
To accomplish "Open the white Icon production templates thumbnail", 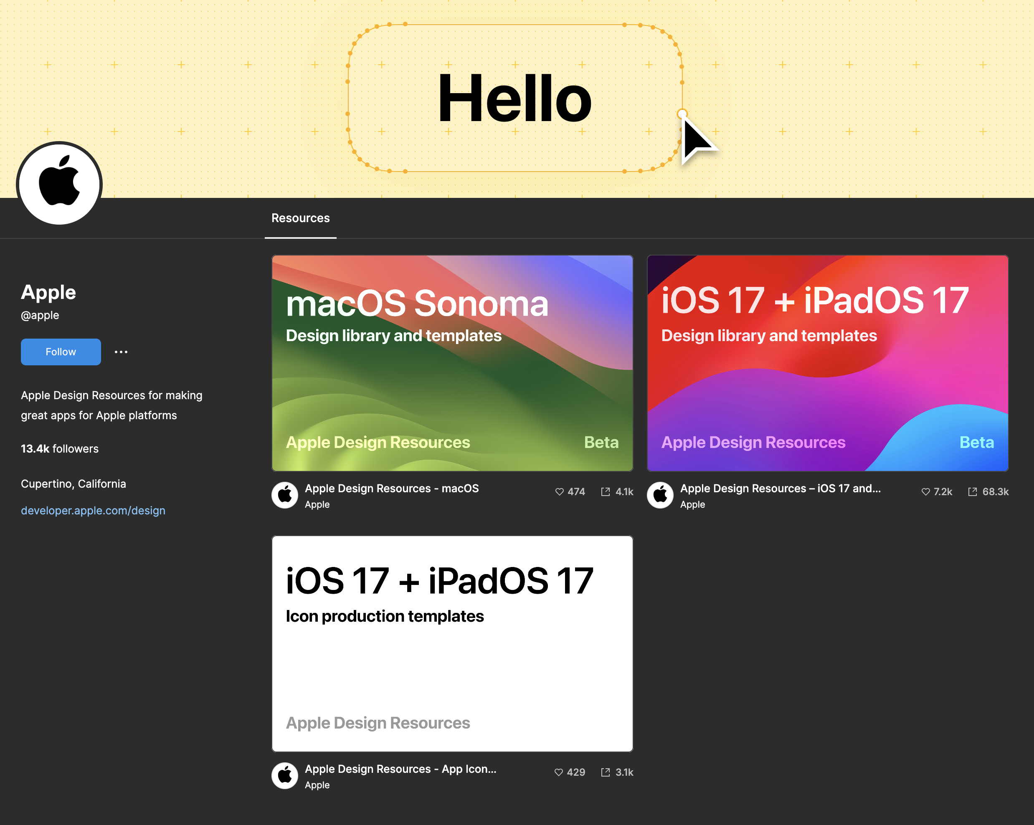I will click(452, 643).
